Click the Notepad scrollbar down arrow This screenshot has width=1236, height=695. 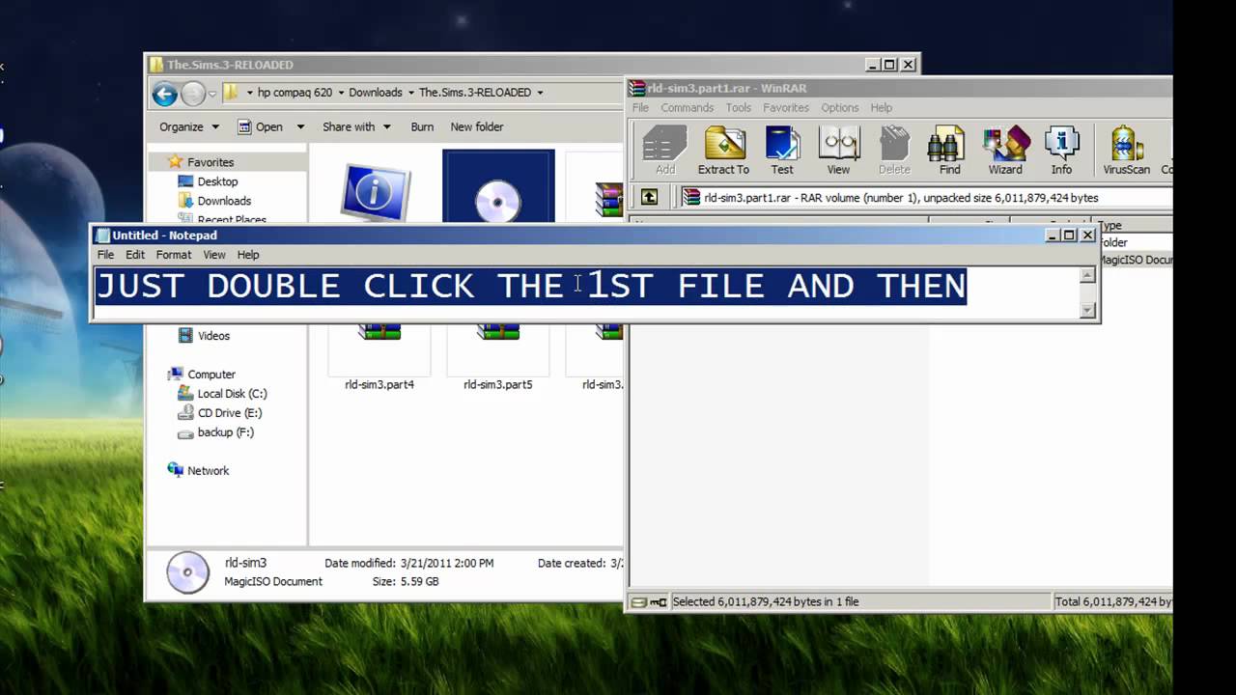pyautogui.click(x=1087, y=310)
